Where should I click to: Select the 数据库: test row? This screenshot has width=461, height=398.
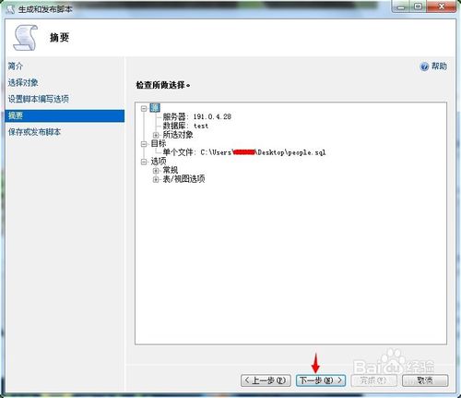tap(185, 126)
